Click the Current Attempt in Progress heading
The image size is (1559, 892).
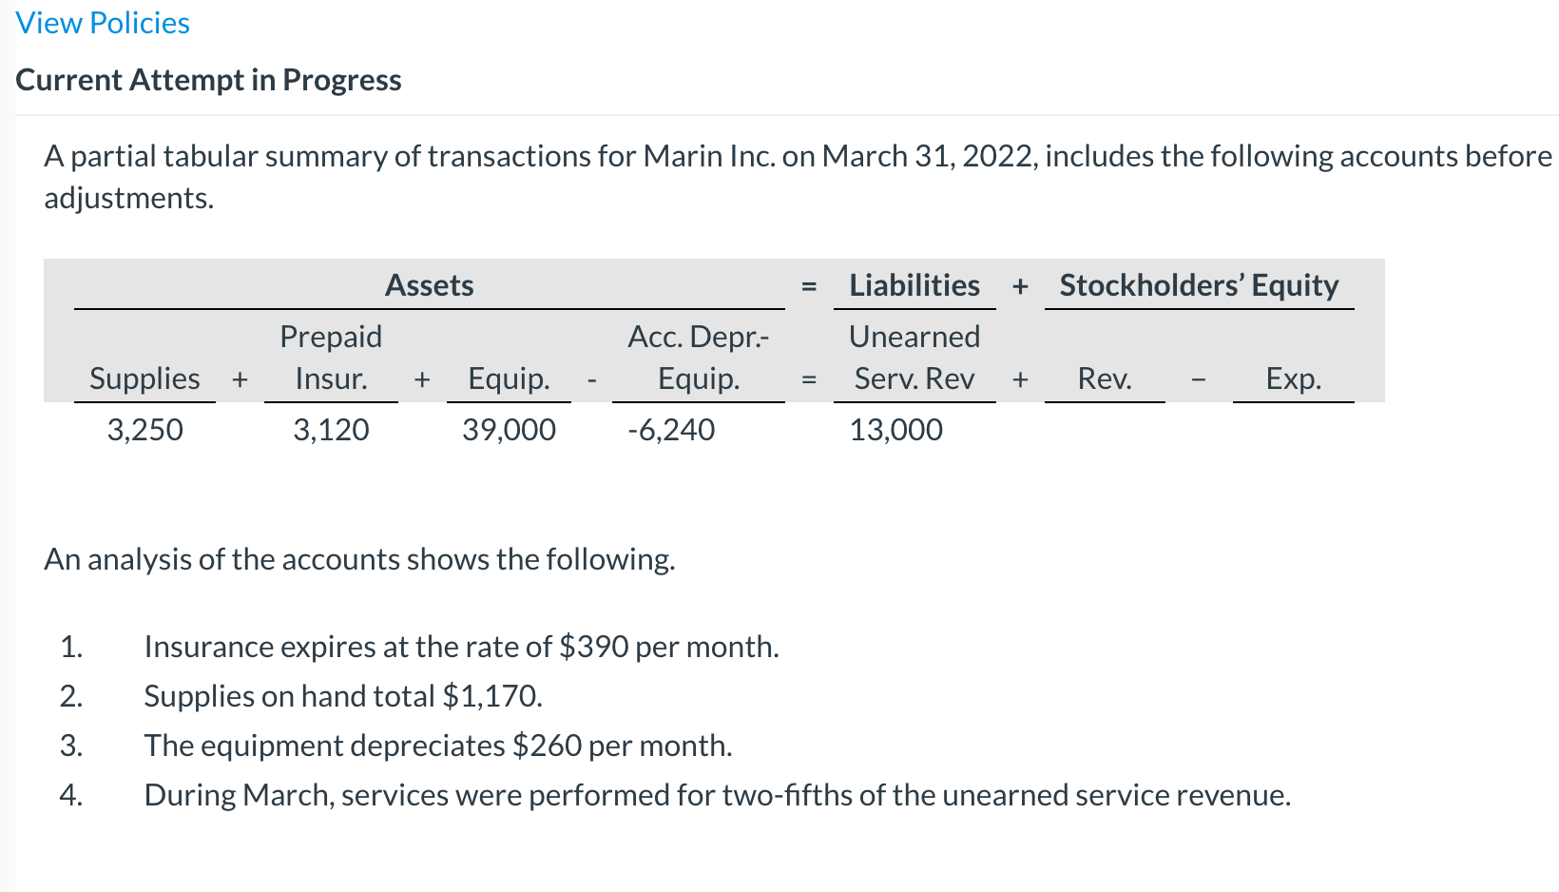click(208, 80)
